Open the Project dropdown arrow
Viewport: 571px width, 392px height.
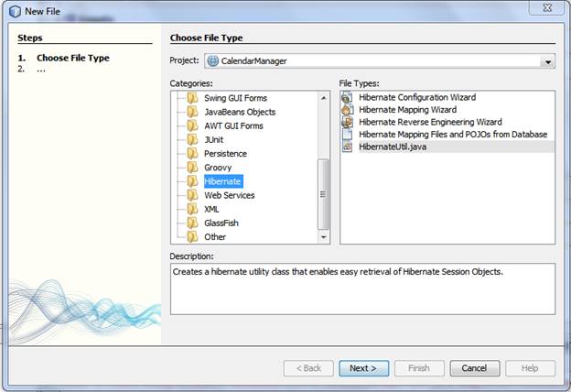coord(548,61)
